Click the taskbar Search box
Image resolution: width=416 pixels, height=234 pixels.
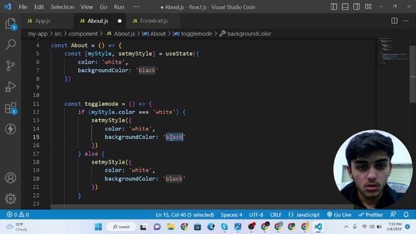pyautogui.click(x=122, y=227)
